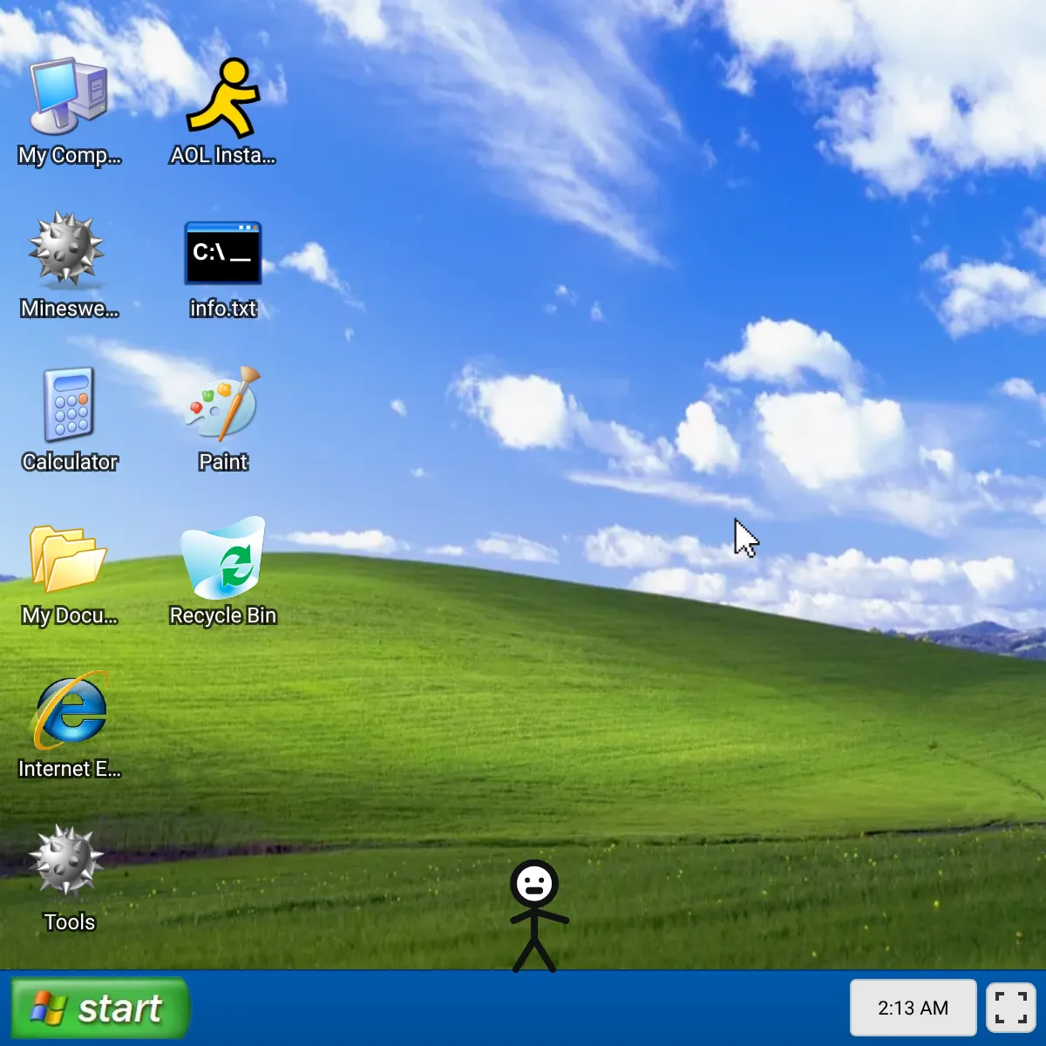Click the Windows flag logo on Start
Image resolution: width=1046 pixels, height=1046 pixels.
point(49,1009)
